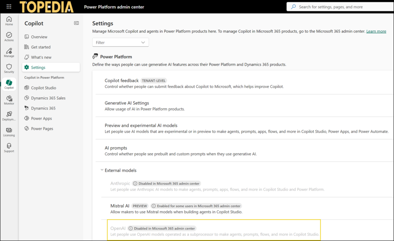Click info icon beside OpenAI disabled badge

click(131, 228)
